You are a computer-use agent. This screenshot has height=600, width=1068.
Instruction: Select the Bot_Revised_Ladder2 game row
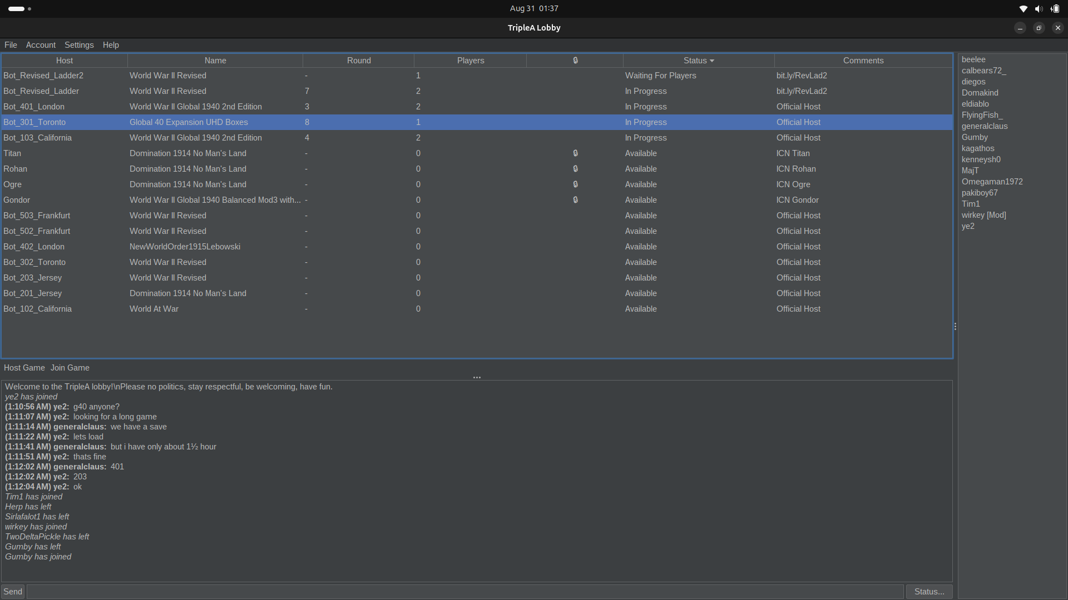pyautogui.click(x=477, y=76)
